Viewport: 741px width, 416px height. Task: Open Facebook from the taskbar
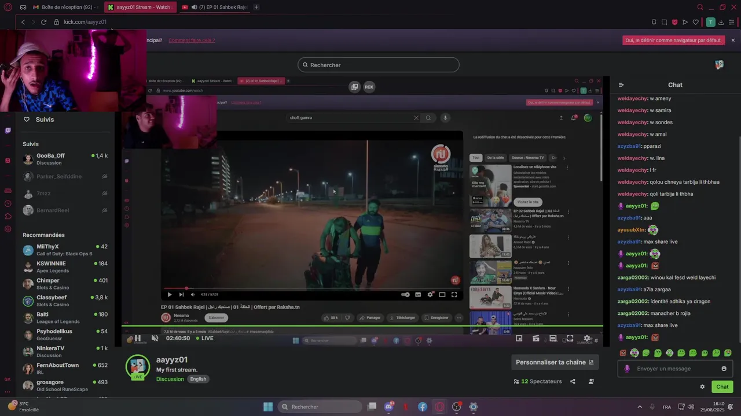[x=423, y=407]
